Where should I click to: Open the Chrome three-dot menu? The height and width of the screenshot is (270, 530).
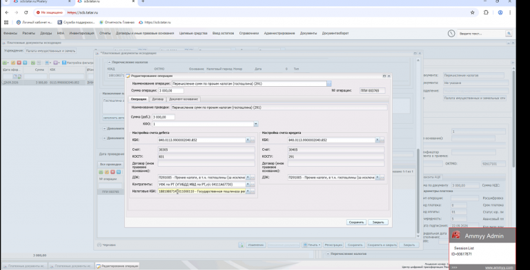(510, 12)
